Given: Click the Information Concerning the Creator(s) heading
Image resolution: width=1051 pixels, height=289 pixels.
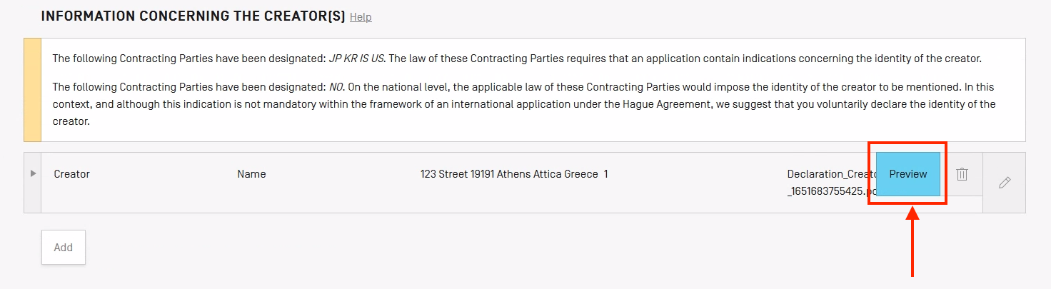Looking at the screenshot, I should [193, 16].
